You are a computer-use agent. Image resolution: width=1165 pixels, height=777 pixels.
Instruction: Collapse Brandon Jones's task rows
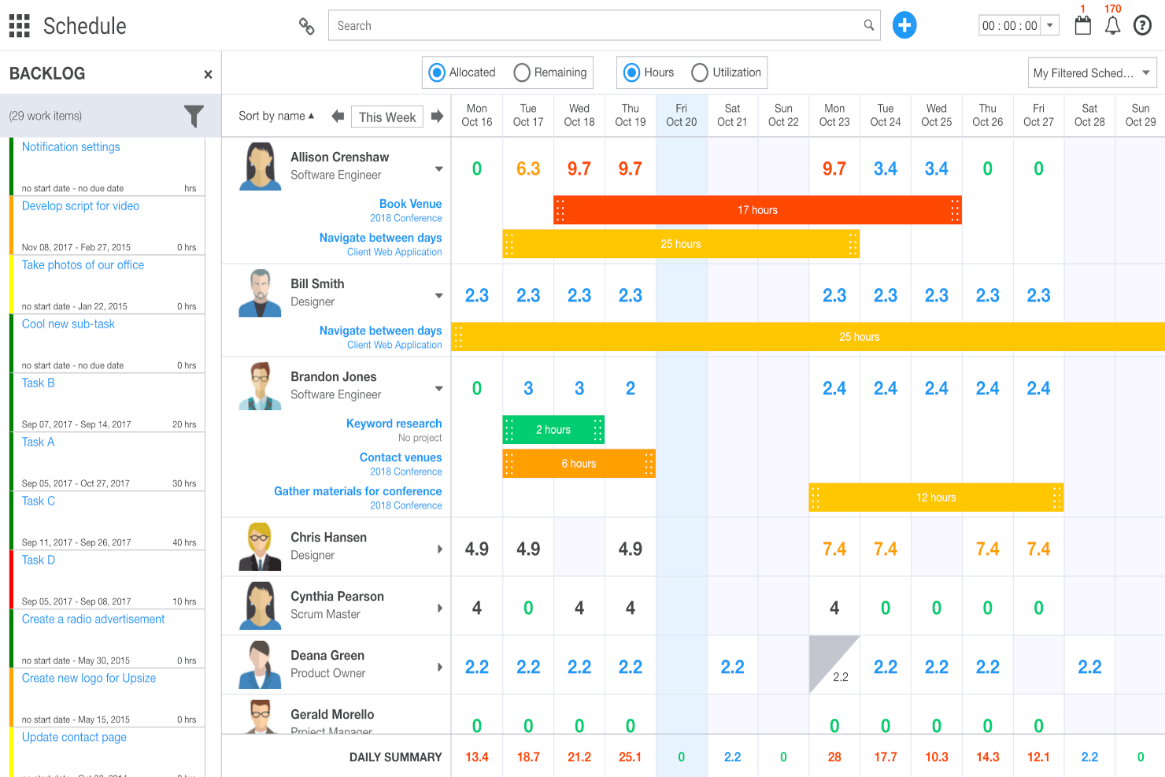438,388
